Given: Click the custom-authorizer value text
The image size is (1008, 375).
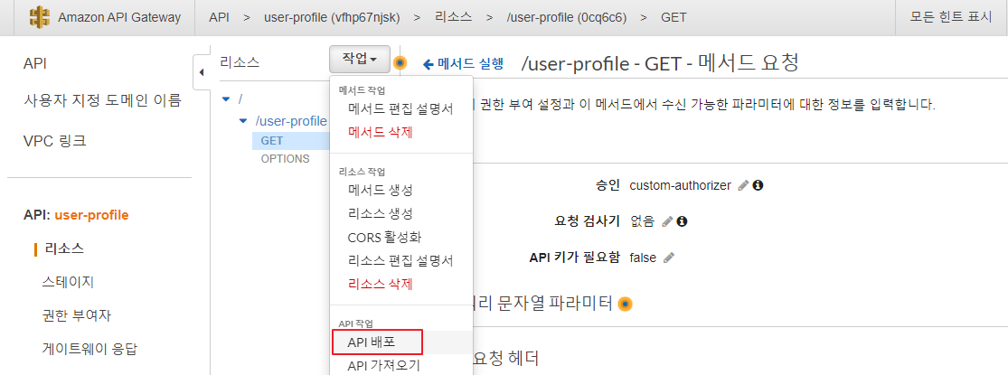Looking at the screenshot, I should [680, 185].
